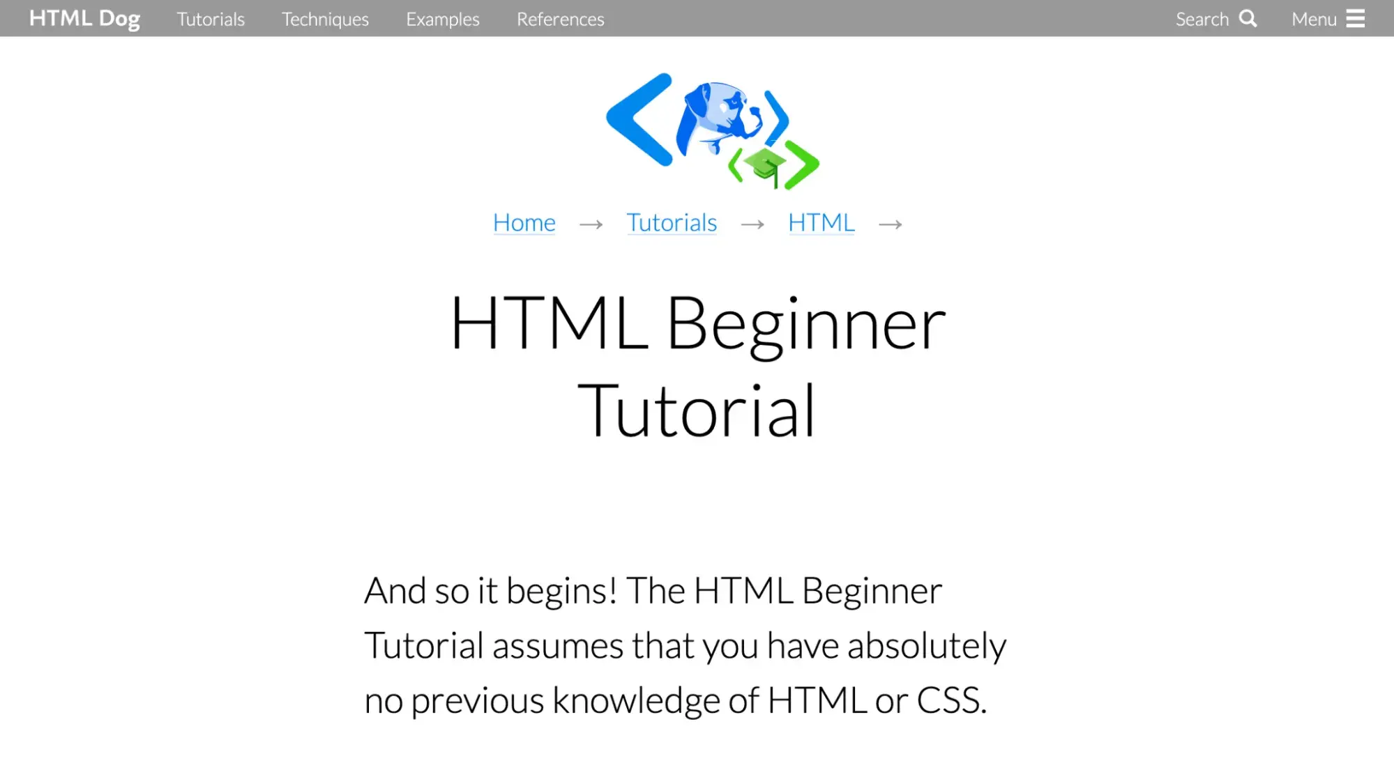The image size is (1394, 770).
Task: Toggle the search bar open
Action: click(1217, 17)
